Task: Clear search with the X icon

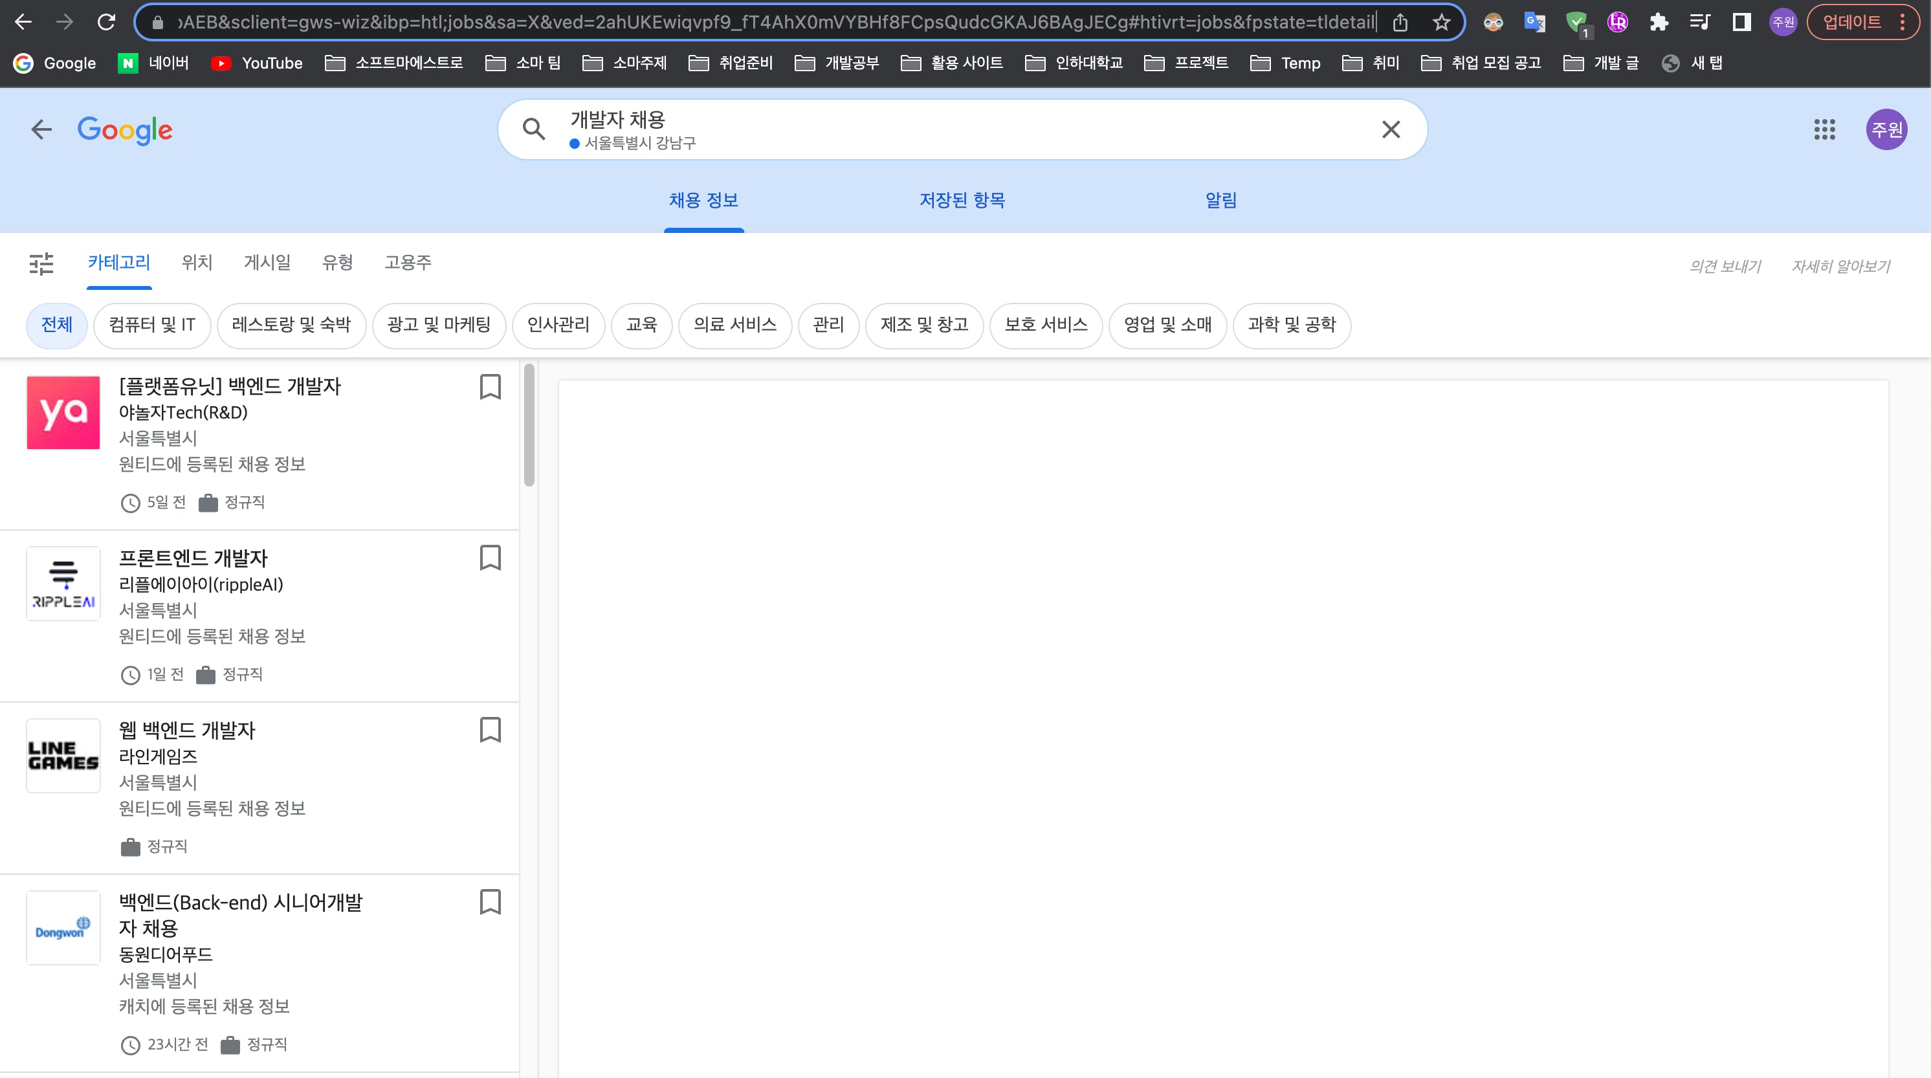Action: pos(1391,129)
